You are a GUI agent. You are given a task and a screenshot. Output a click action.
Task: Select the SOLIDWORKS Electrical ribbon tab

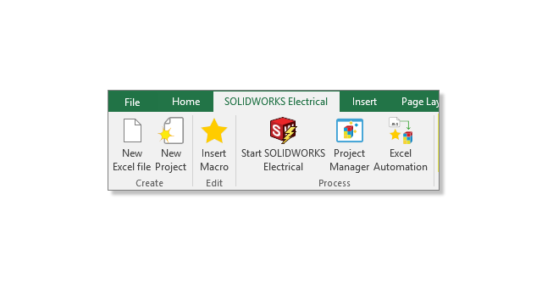276,102
